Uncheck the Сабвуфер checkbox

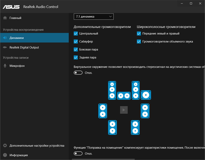(x=76, y=41)
